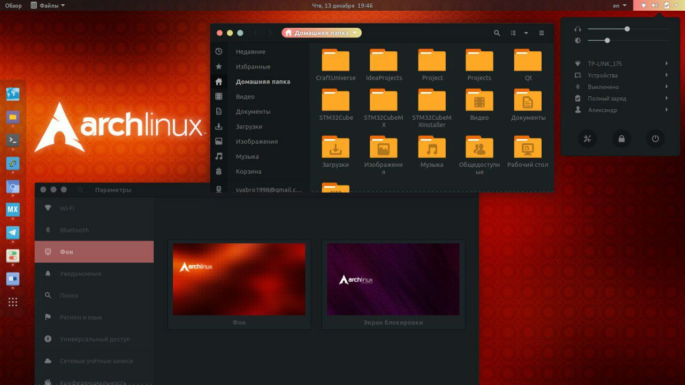Open the Tweaks toggle-switch dock icon
The height and width of the screenshot is (385, 685).
[13, 256]
